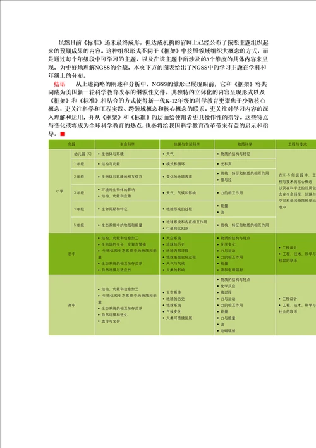Viewport: 316px width, 448px height.
Task: Click '生物体与环境' in the kindergarten row
Action: point(112,154)
